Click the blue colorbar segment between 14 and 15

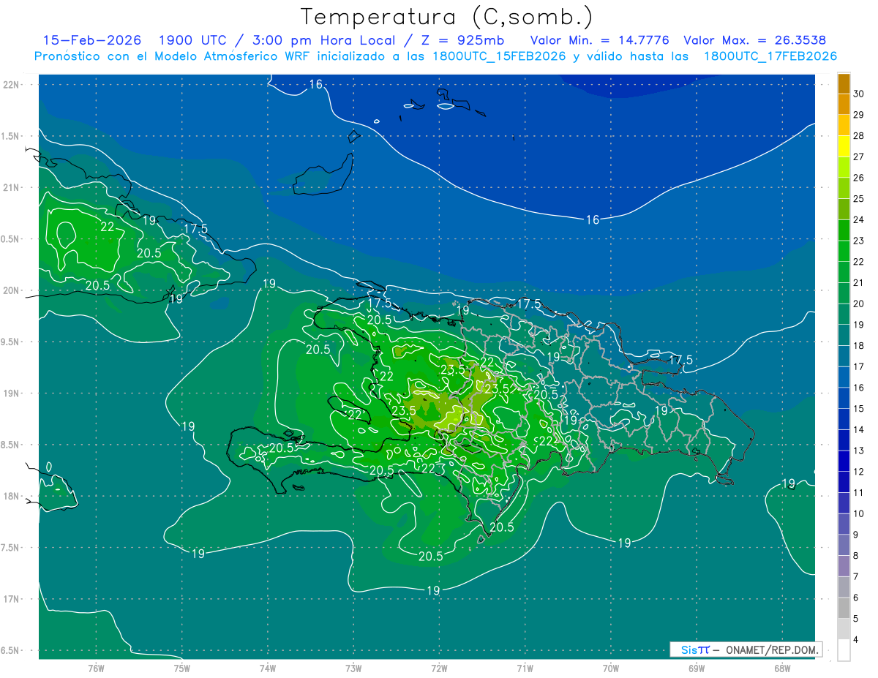pyautogui.click(x=844, y=419)
